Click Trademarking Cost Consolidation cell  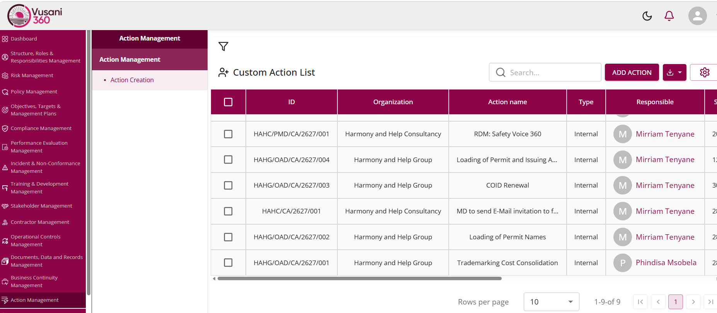pos(508,263)
